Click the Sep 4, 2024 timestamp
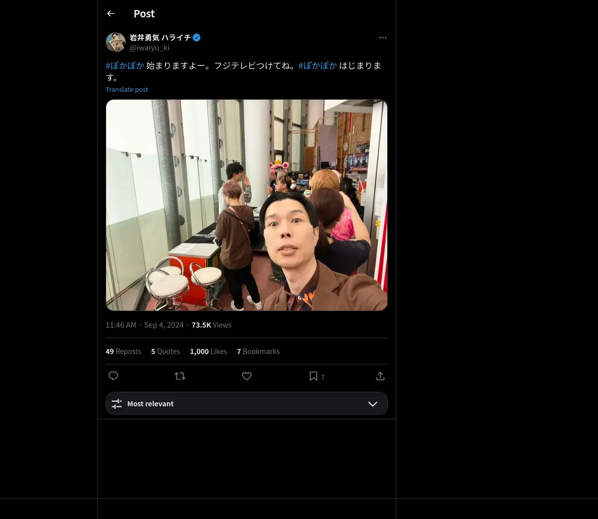Image resolution: width=598 pixels, height=519 pixels. 164,325
